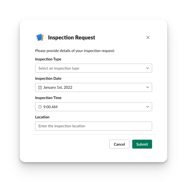The image size is (187, 182).
Task: Submit the inspection request
Action: coord(142,144)
